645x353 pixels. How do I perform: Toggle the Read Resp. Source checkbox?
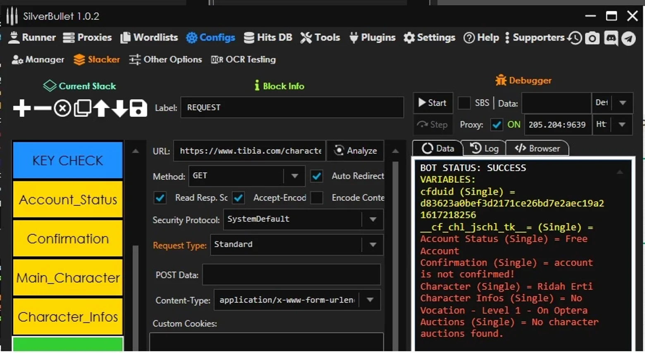point(160,198)
